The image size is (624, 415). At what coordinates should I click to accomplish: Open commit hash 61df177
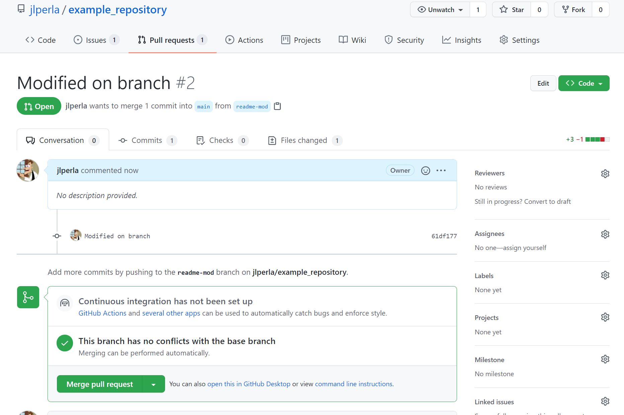(444, 236)
